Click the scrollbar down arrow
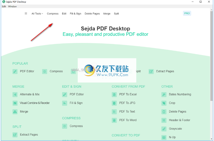The height and width of the screenshot is (141, 214). point(212,139)
